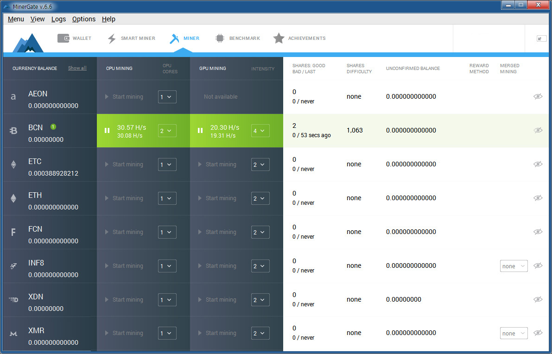Screen dimensions: 552x354
Task: Open ETC CPU cores dropdown
Action: pyautogui.click(x=167, y=164)
